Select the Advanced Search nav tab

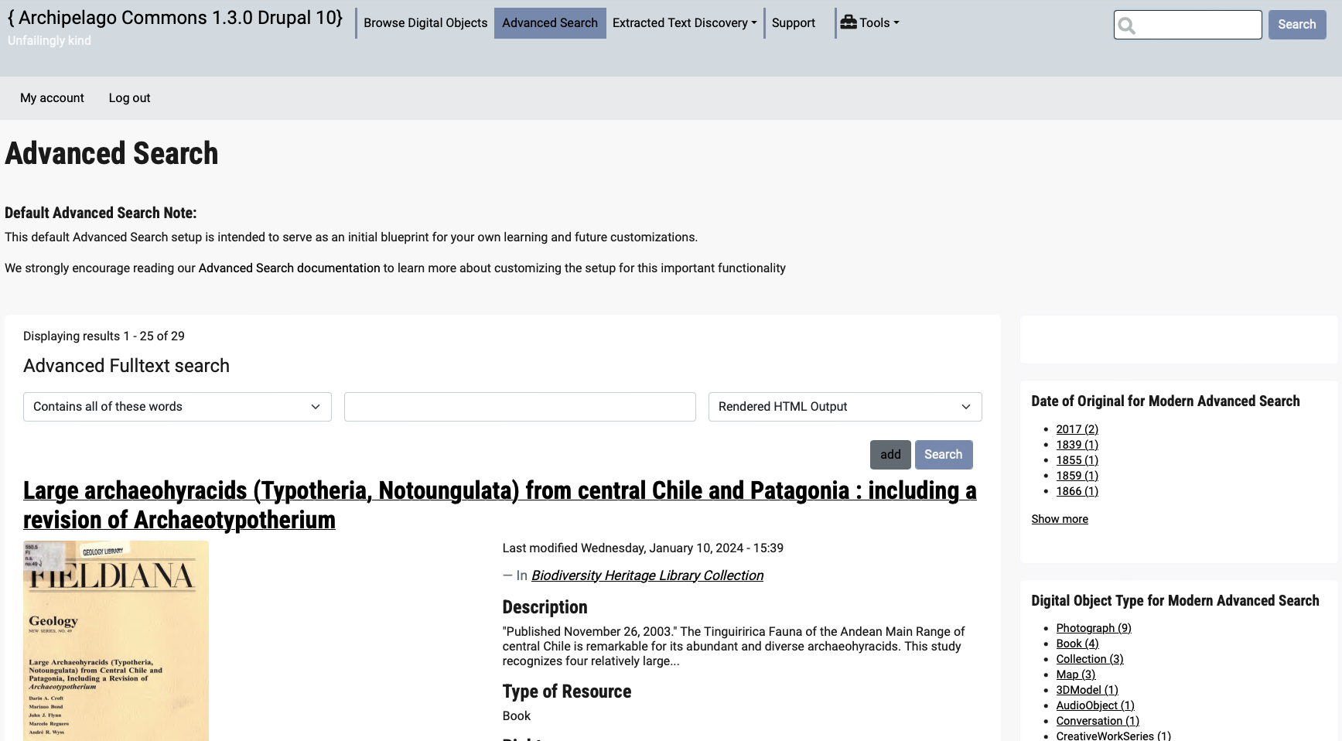(x=550, y=23)
